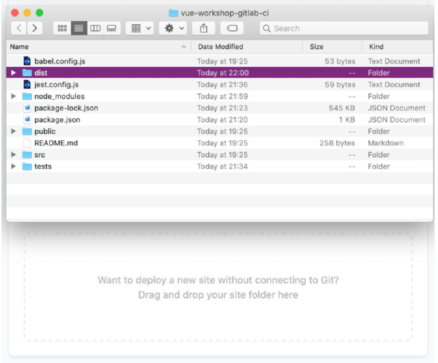The width and height of the screenshot is (438, 363).
Task: Select the README.md file name
Action: pyautogui.click(x=56, y=143)
